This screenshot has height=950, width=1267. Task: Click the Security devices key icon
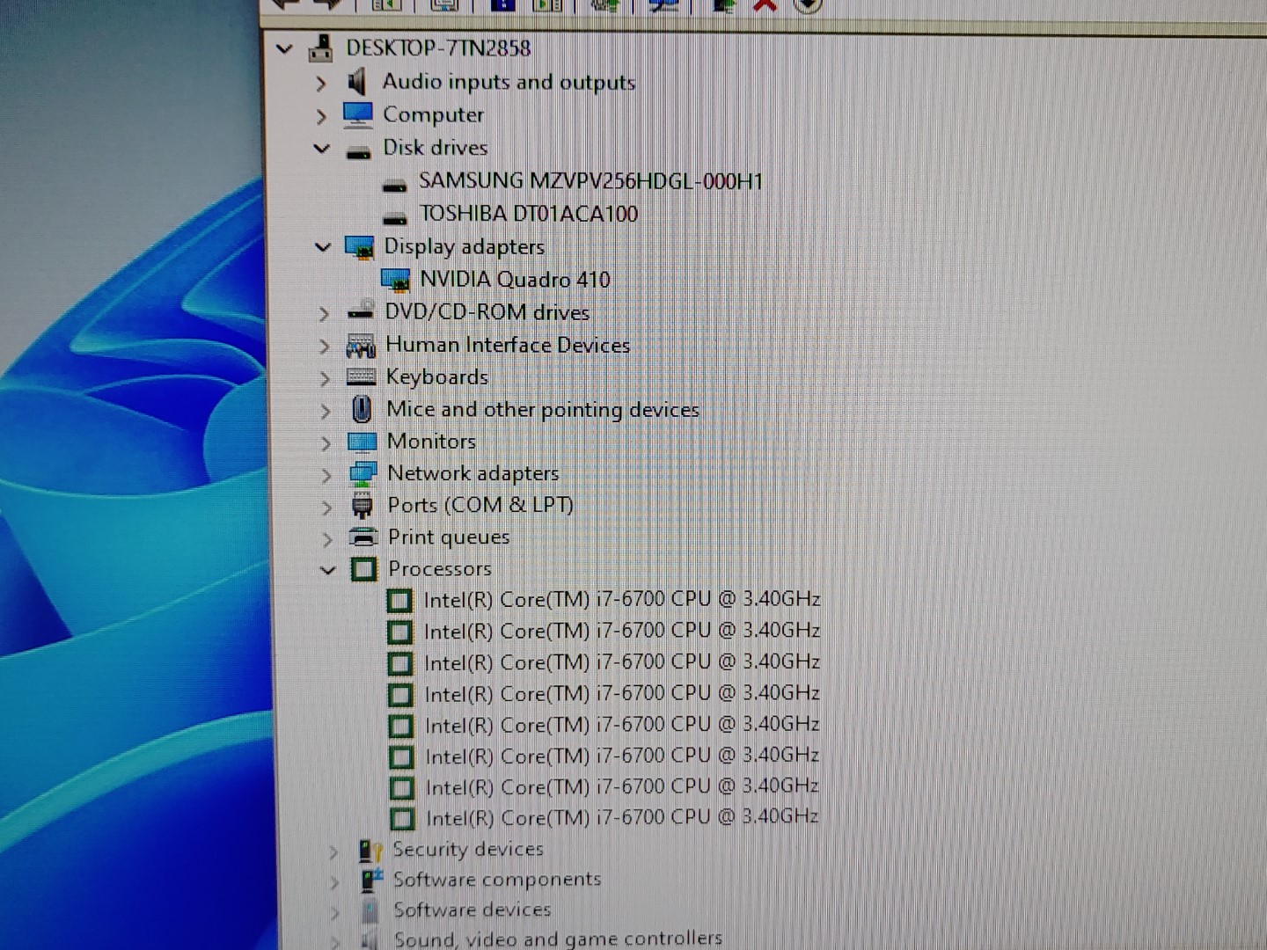pyautogui.click(x=370, y=850)
